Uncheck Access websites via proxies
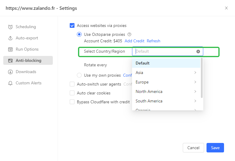Screen dimensions: 235x161 coord(72,25)
